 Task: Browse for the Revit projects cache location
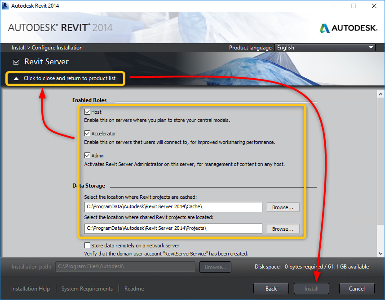[283, 207]
